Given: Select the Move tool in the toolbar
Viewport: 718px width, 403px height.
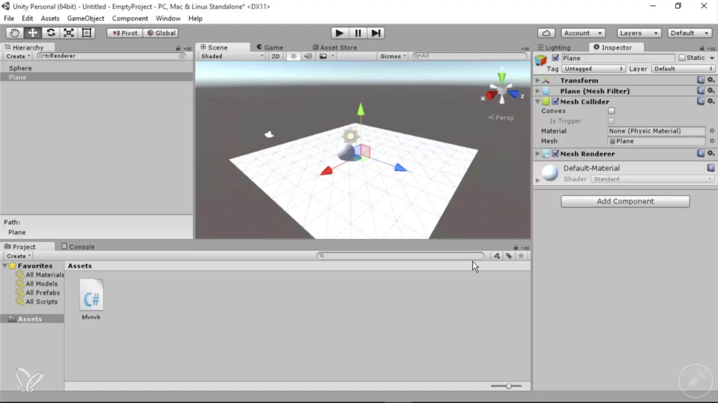Looking at the screenshot, I should pyautogui.click(x=33, y=33).
